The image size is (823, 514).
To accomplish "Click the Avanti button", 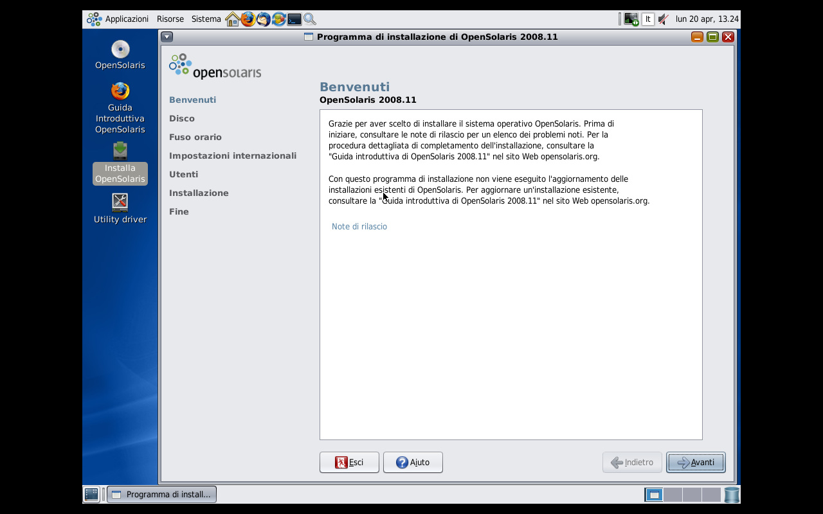I will coord(696,462).
